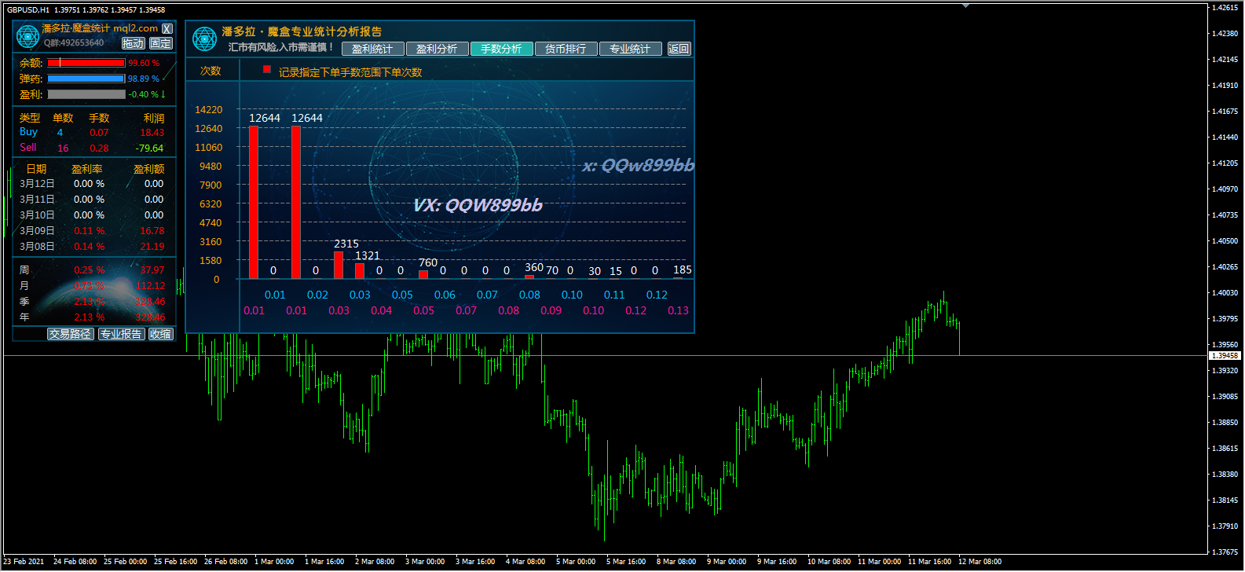This screenshot has width=1245, height=572.
Task: Collapse the panel with 收缩
Action: point(161,334)
